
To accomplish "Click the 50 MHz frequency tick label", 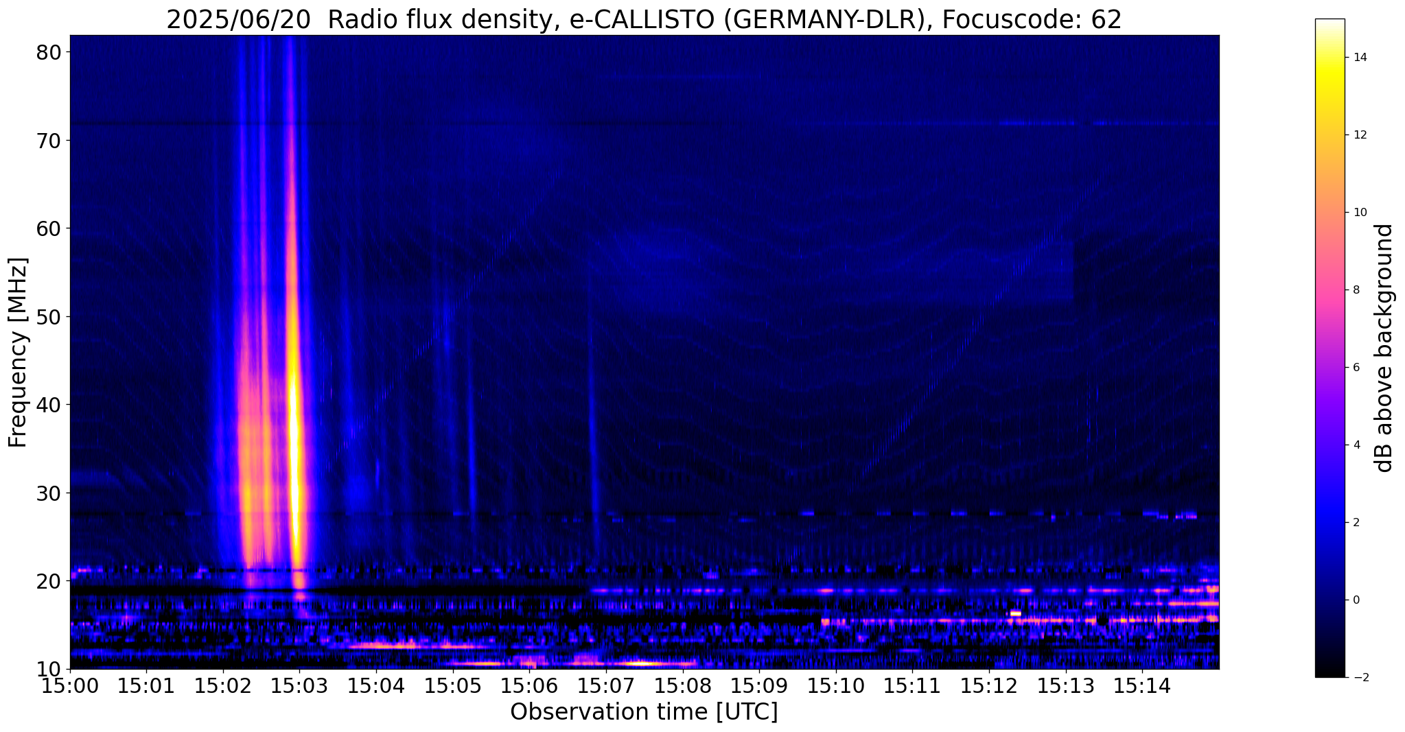I will tap(48, 317).
